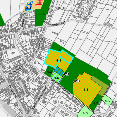The image size is (117, 117).
Task: Click the Zandstraat street label
Action: coord(57,24)
